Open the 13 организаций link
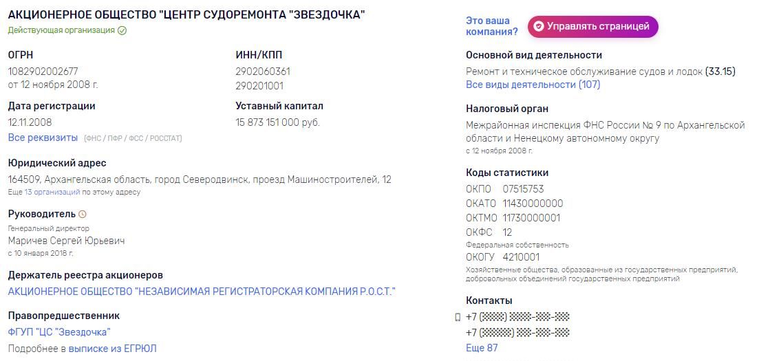 pos(52,192)
